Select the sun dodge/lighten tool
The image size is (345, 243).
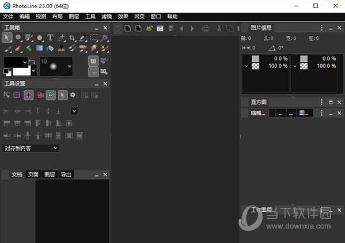point(104,48)
